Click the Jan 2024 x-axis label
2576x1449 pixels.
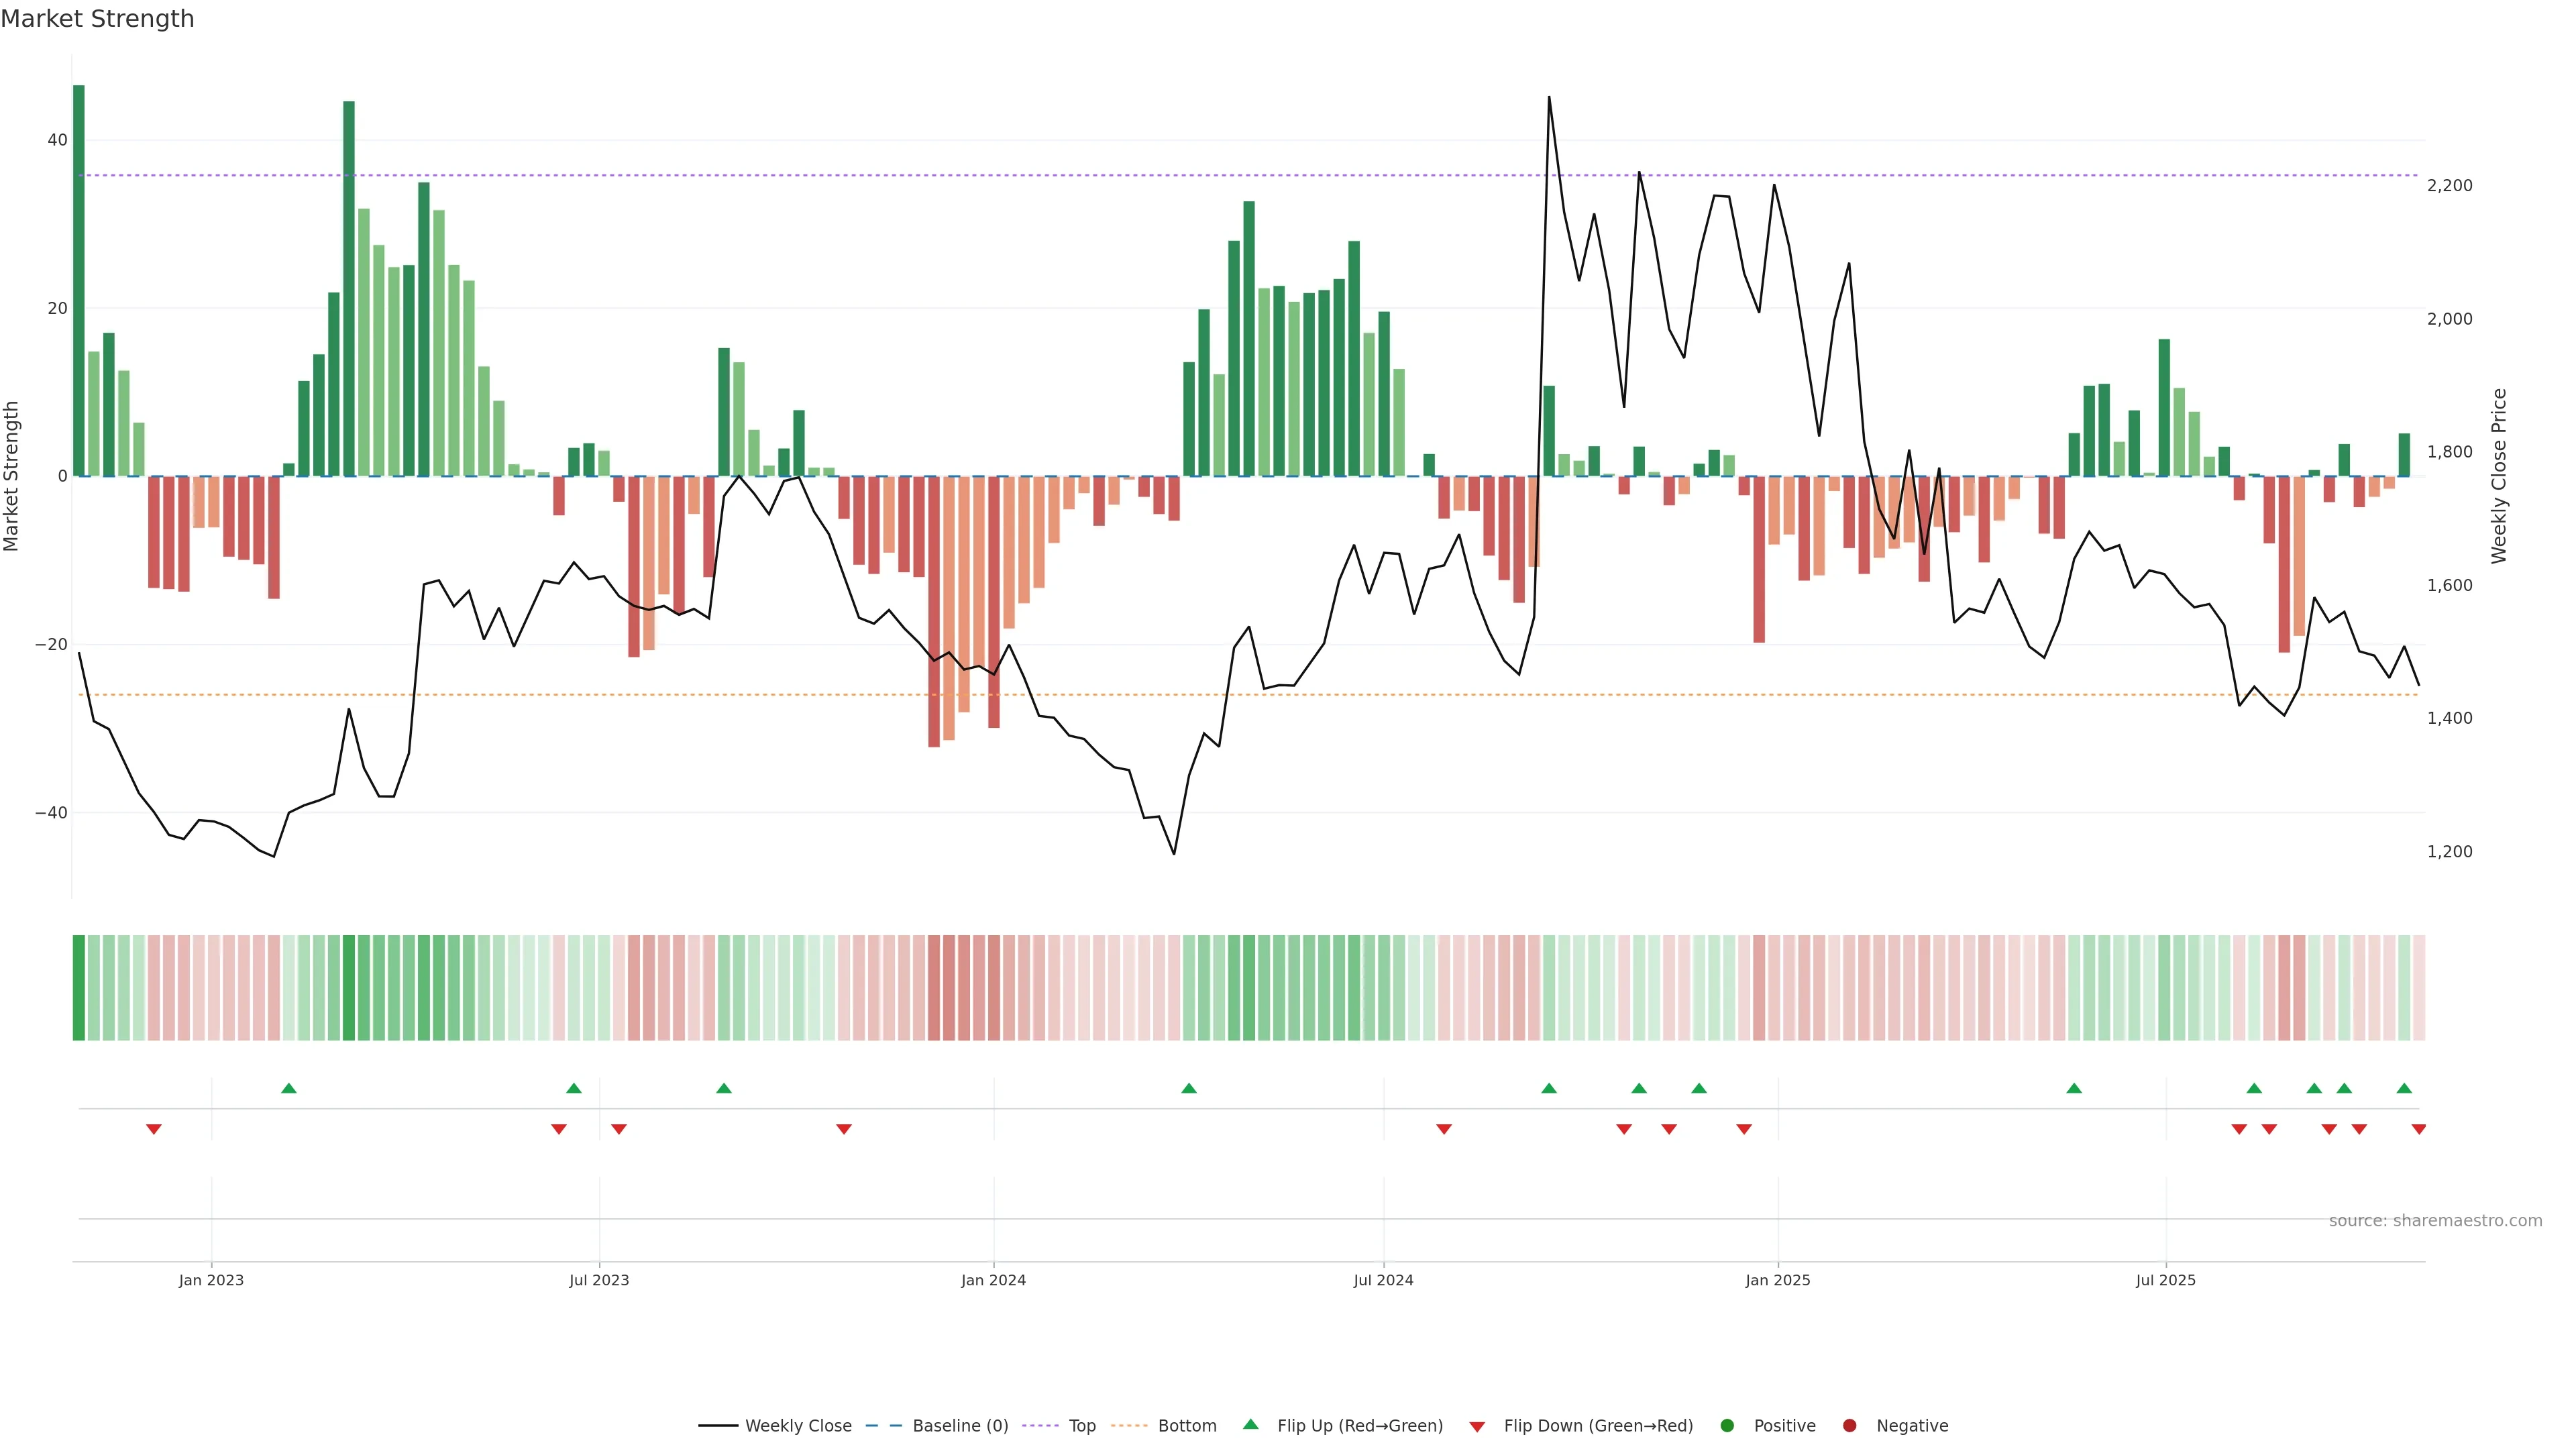[993, 1280]
